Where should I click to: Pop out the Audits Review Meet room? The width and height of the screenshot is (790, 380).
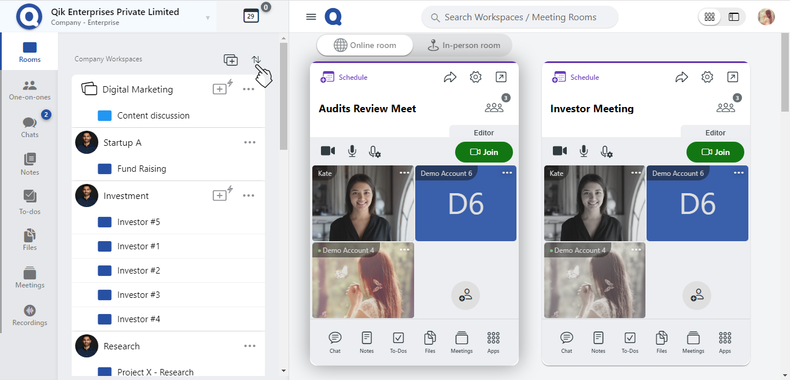click(501, 78)
